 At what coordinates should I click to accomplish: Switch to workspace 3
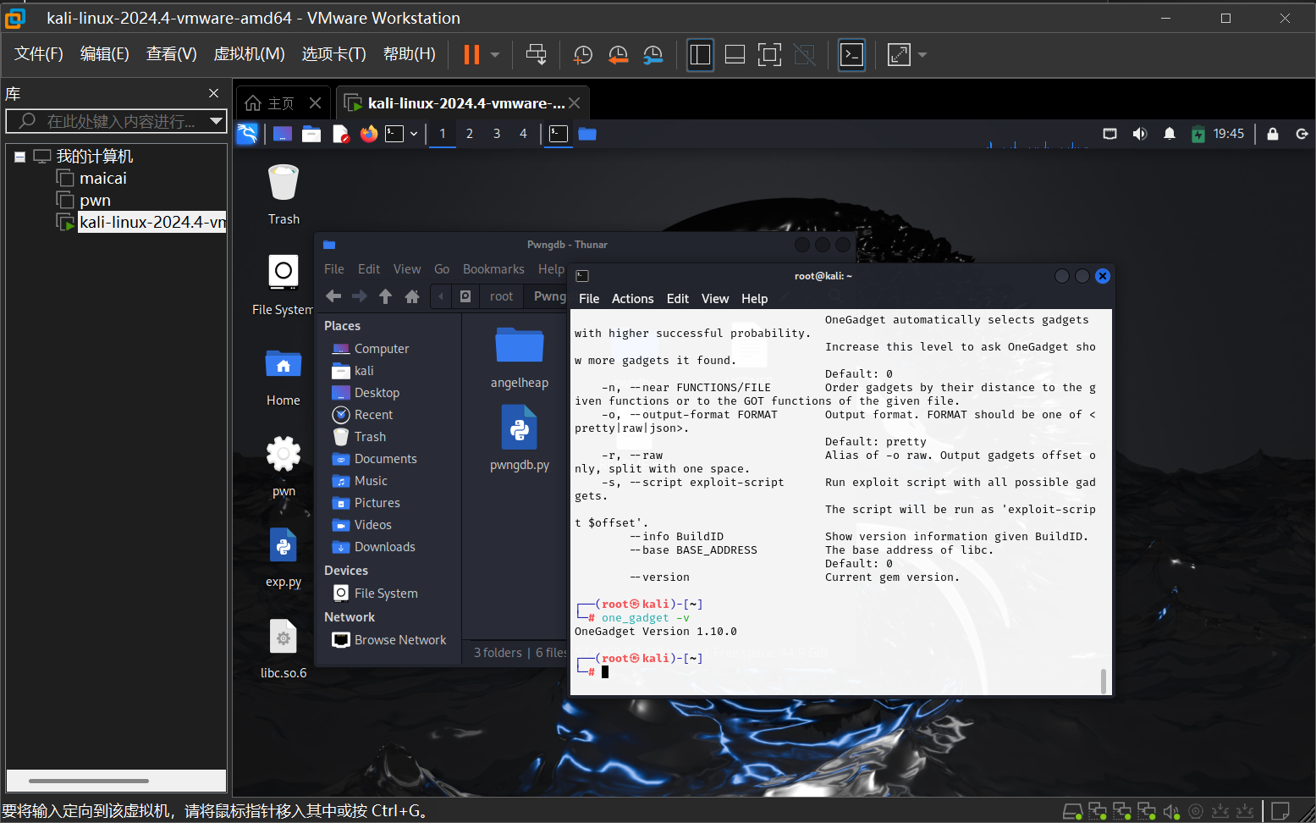497,134
